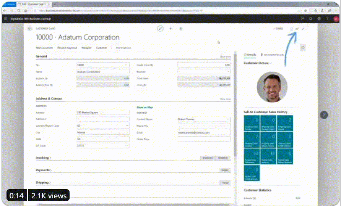Click into the Address field
The height and width of the screenshot is (206, 341).
point(103,113)
